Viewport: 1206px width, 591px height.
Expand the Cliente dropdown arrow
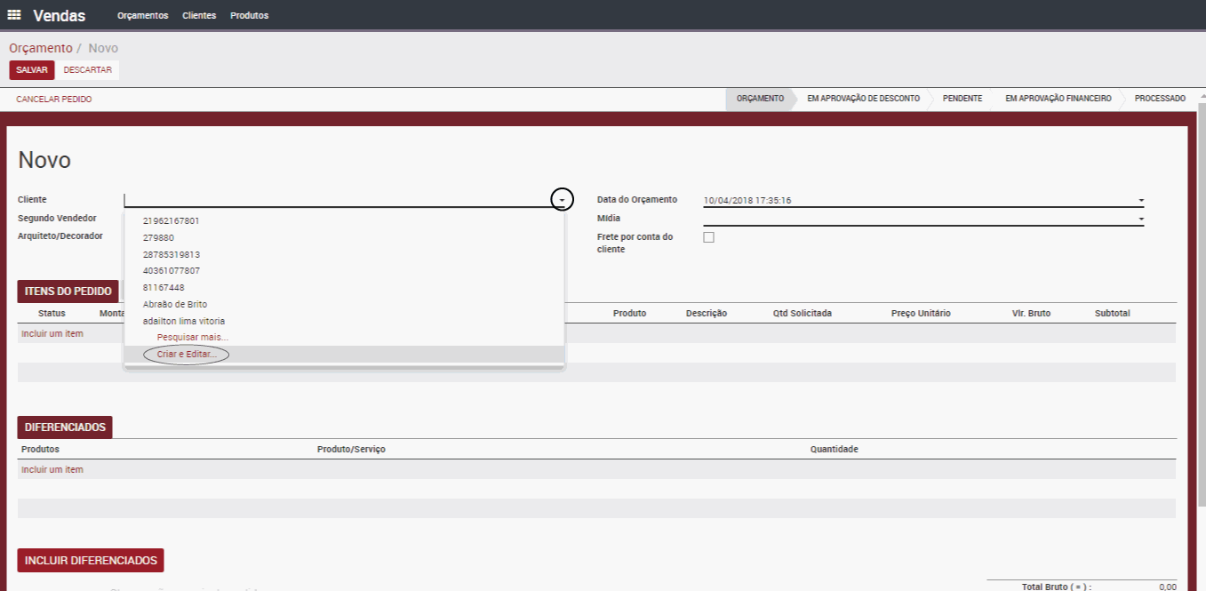[x=562, y=200]
